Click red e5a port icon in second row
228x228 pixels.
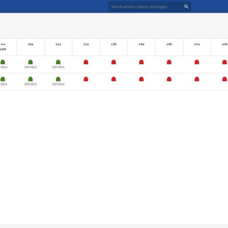197,79
